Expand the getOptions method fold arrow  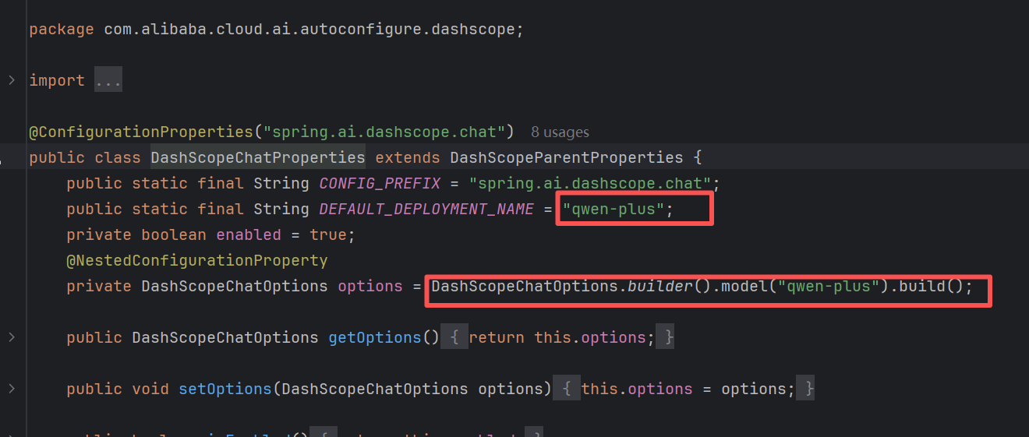(x=11, y=337)
